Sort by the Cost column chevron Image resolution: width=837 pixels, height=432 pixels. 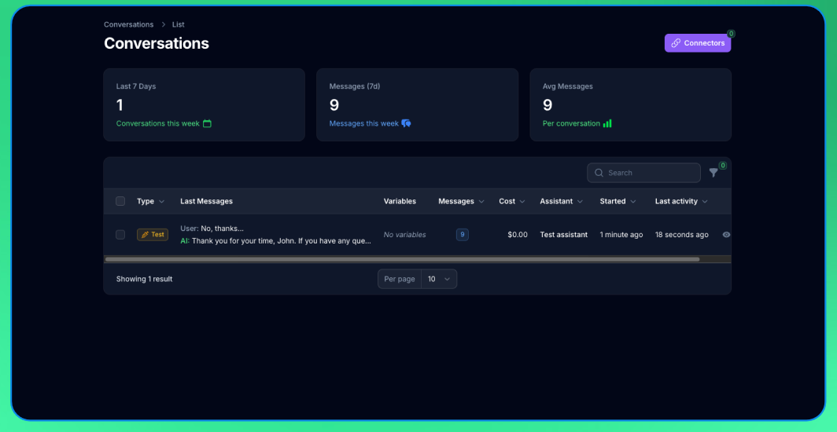(522, 202)
